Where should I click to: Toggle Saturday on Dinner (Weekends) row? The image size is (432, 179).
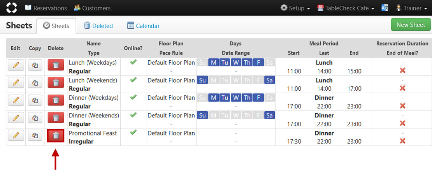click(269, 116)
